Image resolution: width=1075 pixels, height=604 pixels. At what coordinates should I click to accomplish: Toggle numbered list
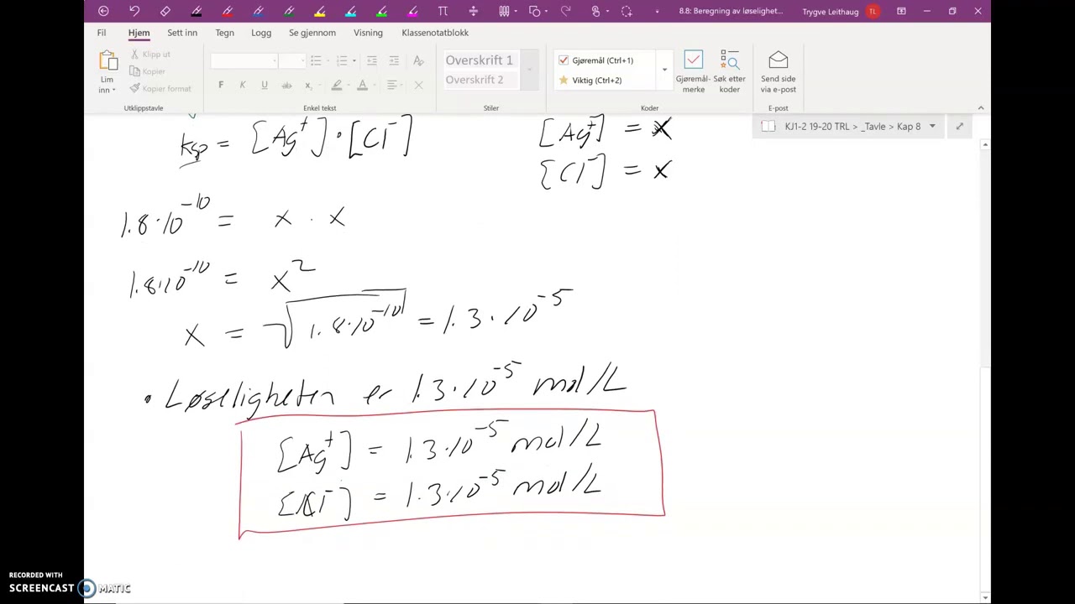341,60
